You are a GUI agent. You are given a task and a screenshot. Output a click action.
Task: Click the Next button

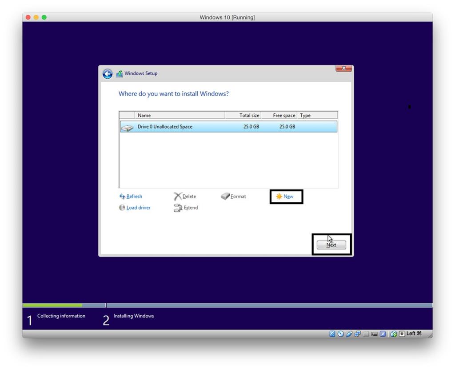point(331,245)
